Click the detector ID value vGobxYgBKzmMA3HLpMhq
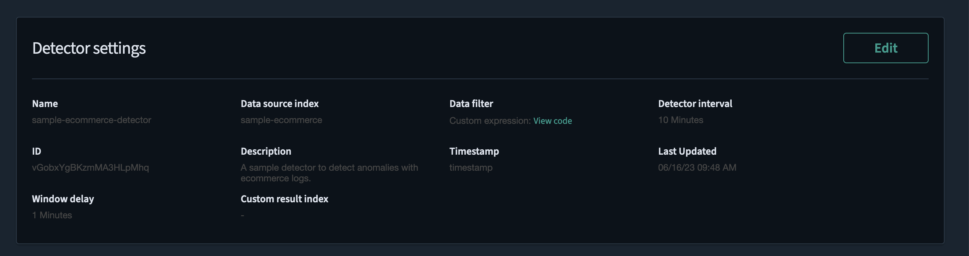 point(90,168)
